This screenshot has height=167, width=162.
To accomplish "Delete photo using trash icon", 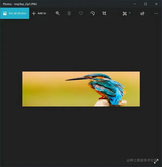I will click(x=69, y=13).
